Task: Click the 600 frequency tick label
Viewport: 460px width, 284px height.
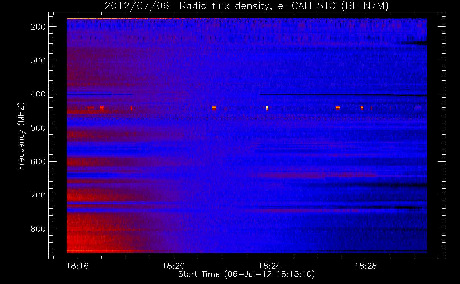Action: coord(38,162)
